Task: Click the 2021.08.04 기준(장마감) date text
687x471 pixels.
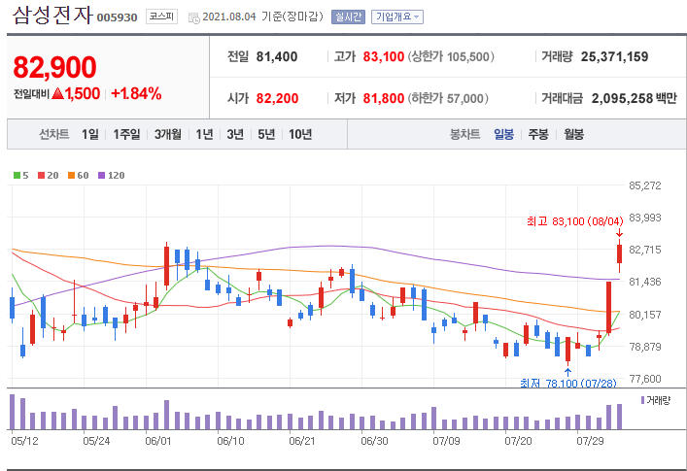Action: [263, 17]
